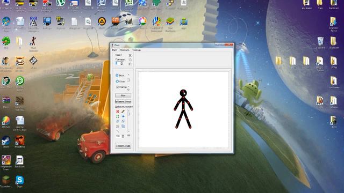Select the AIMP orange triangle desktop icon
Screen dimensions: 344x193
click(102, 21)
